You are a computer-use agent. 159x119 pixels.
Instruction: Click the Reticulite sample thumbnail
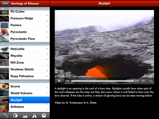coord(4,49)
